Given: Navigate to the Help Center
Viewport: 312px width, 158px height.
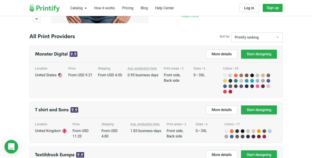Looking at the screenshot, I should pos(165,8).
